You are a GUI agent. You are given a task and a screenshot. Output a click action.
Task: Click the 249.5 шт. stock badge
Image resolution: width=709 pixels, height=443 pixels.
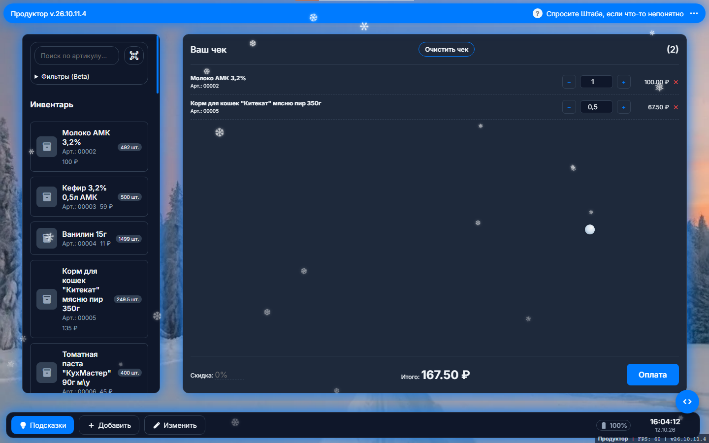pyautogui.click(x=128, y=299)
